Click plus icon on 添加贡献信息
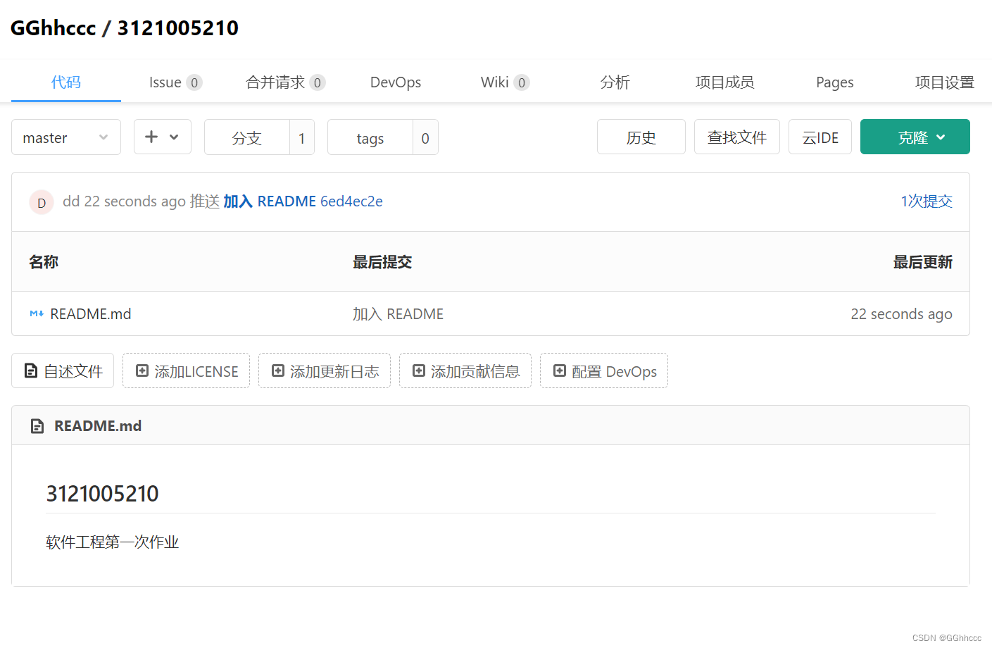 419,370
